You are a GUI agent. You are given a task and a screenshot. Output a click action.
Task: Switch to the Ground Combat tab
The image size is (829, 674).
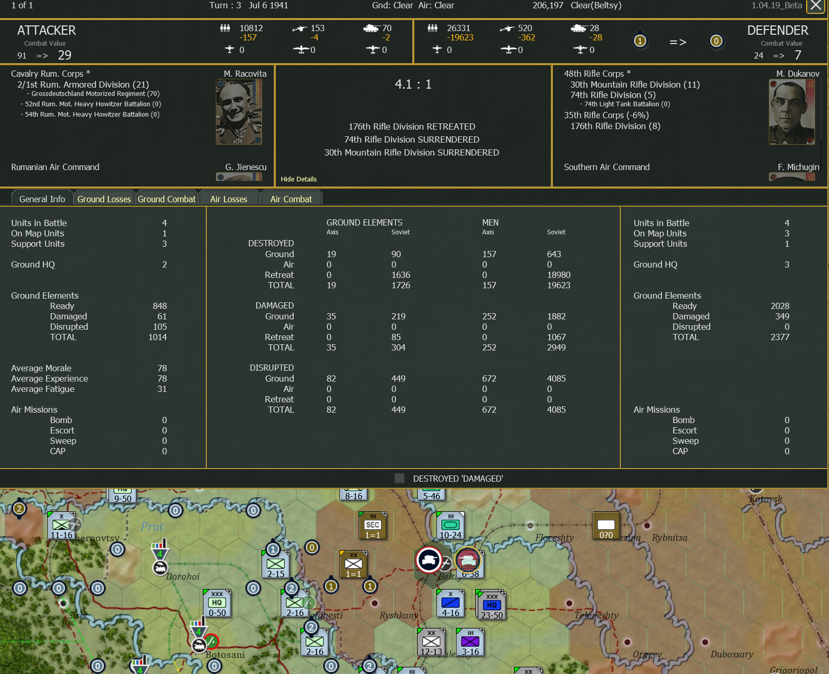(167, 199)
